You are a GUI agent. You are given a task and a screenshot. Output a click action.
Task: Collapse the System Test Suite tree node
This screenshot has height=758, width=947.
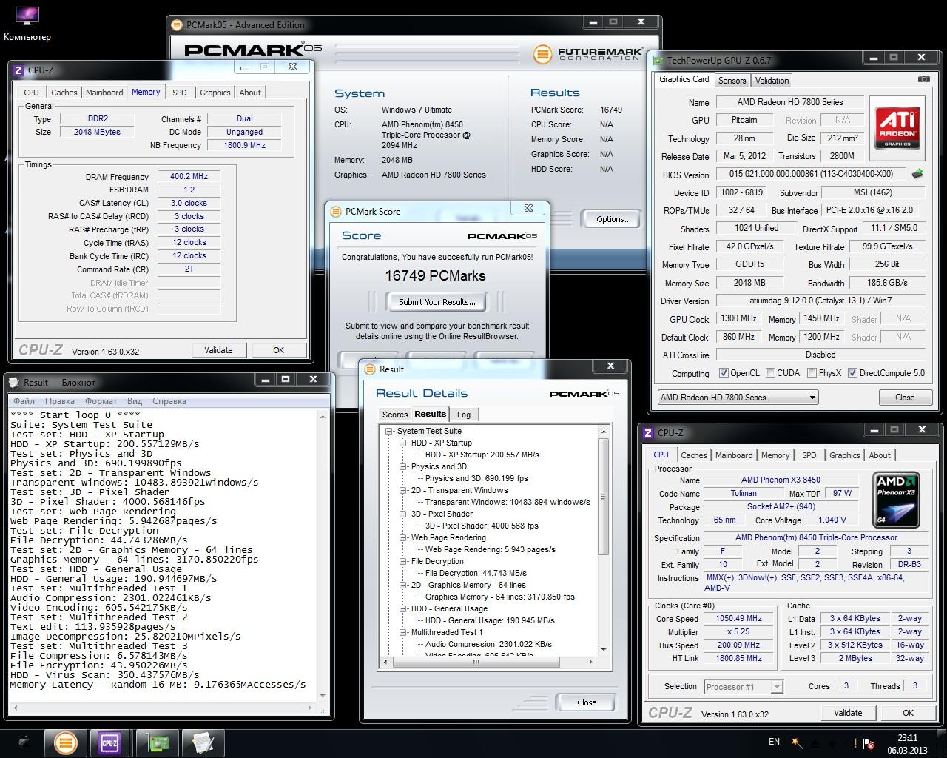click(390, 431)
